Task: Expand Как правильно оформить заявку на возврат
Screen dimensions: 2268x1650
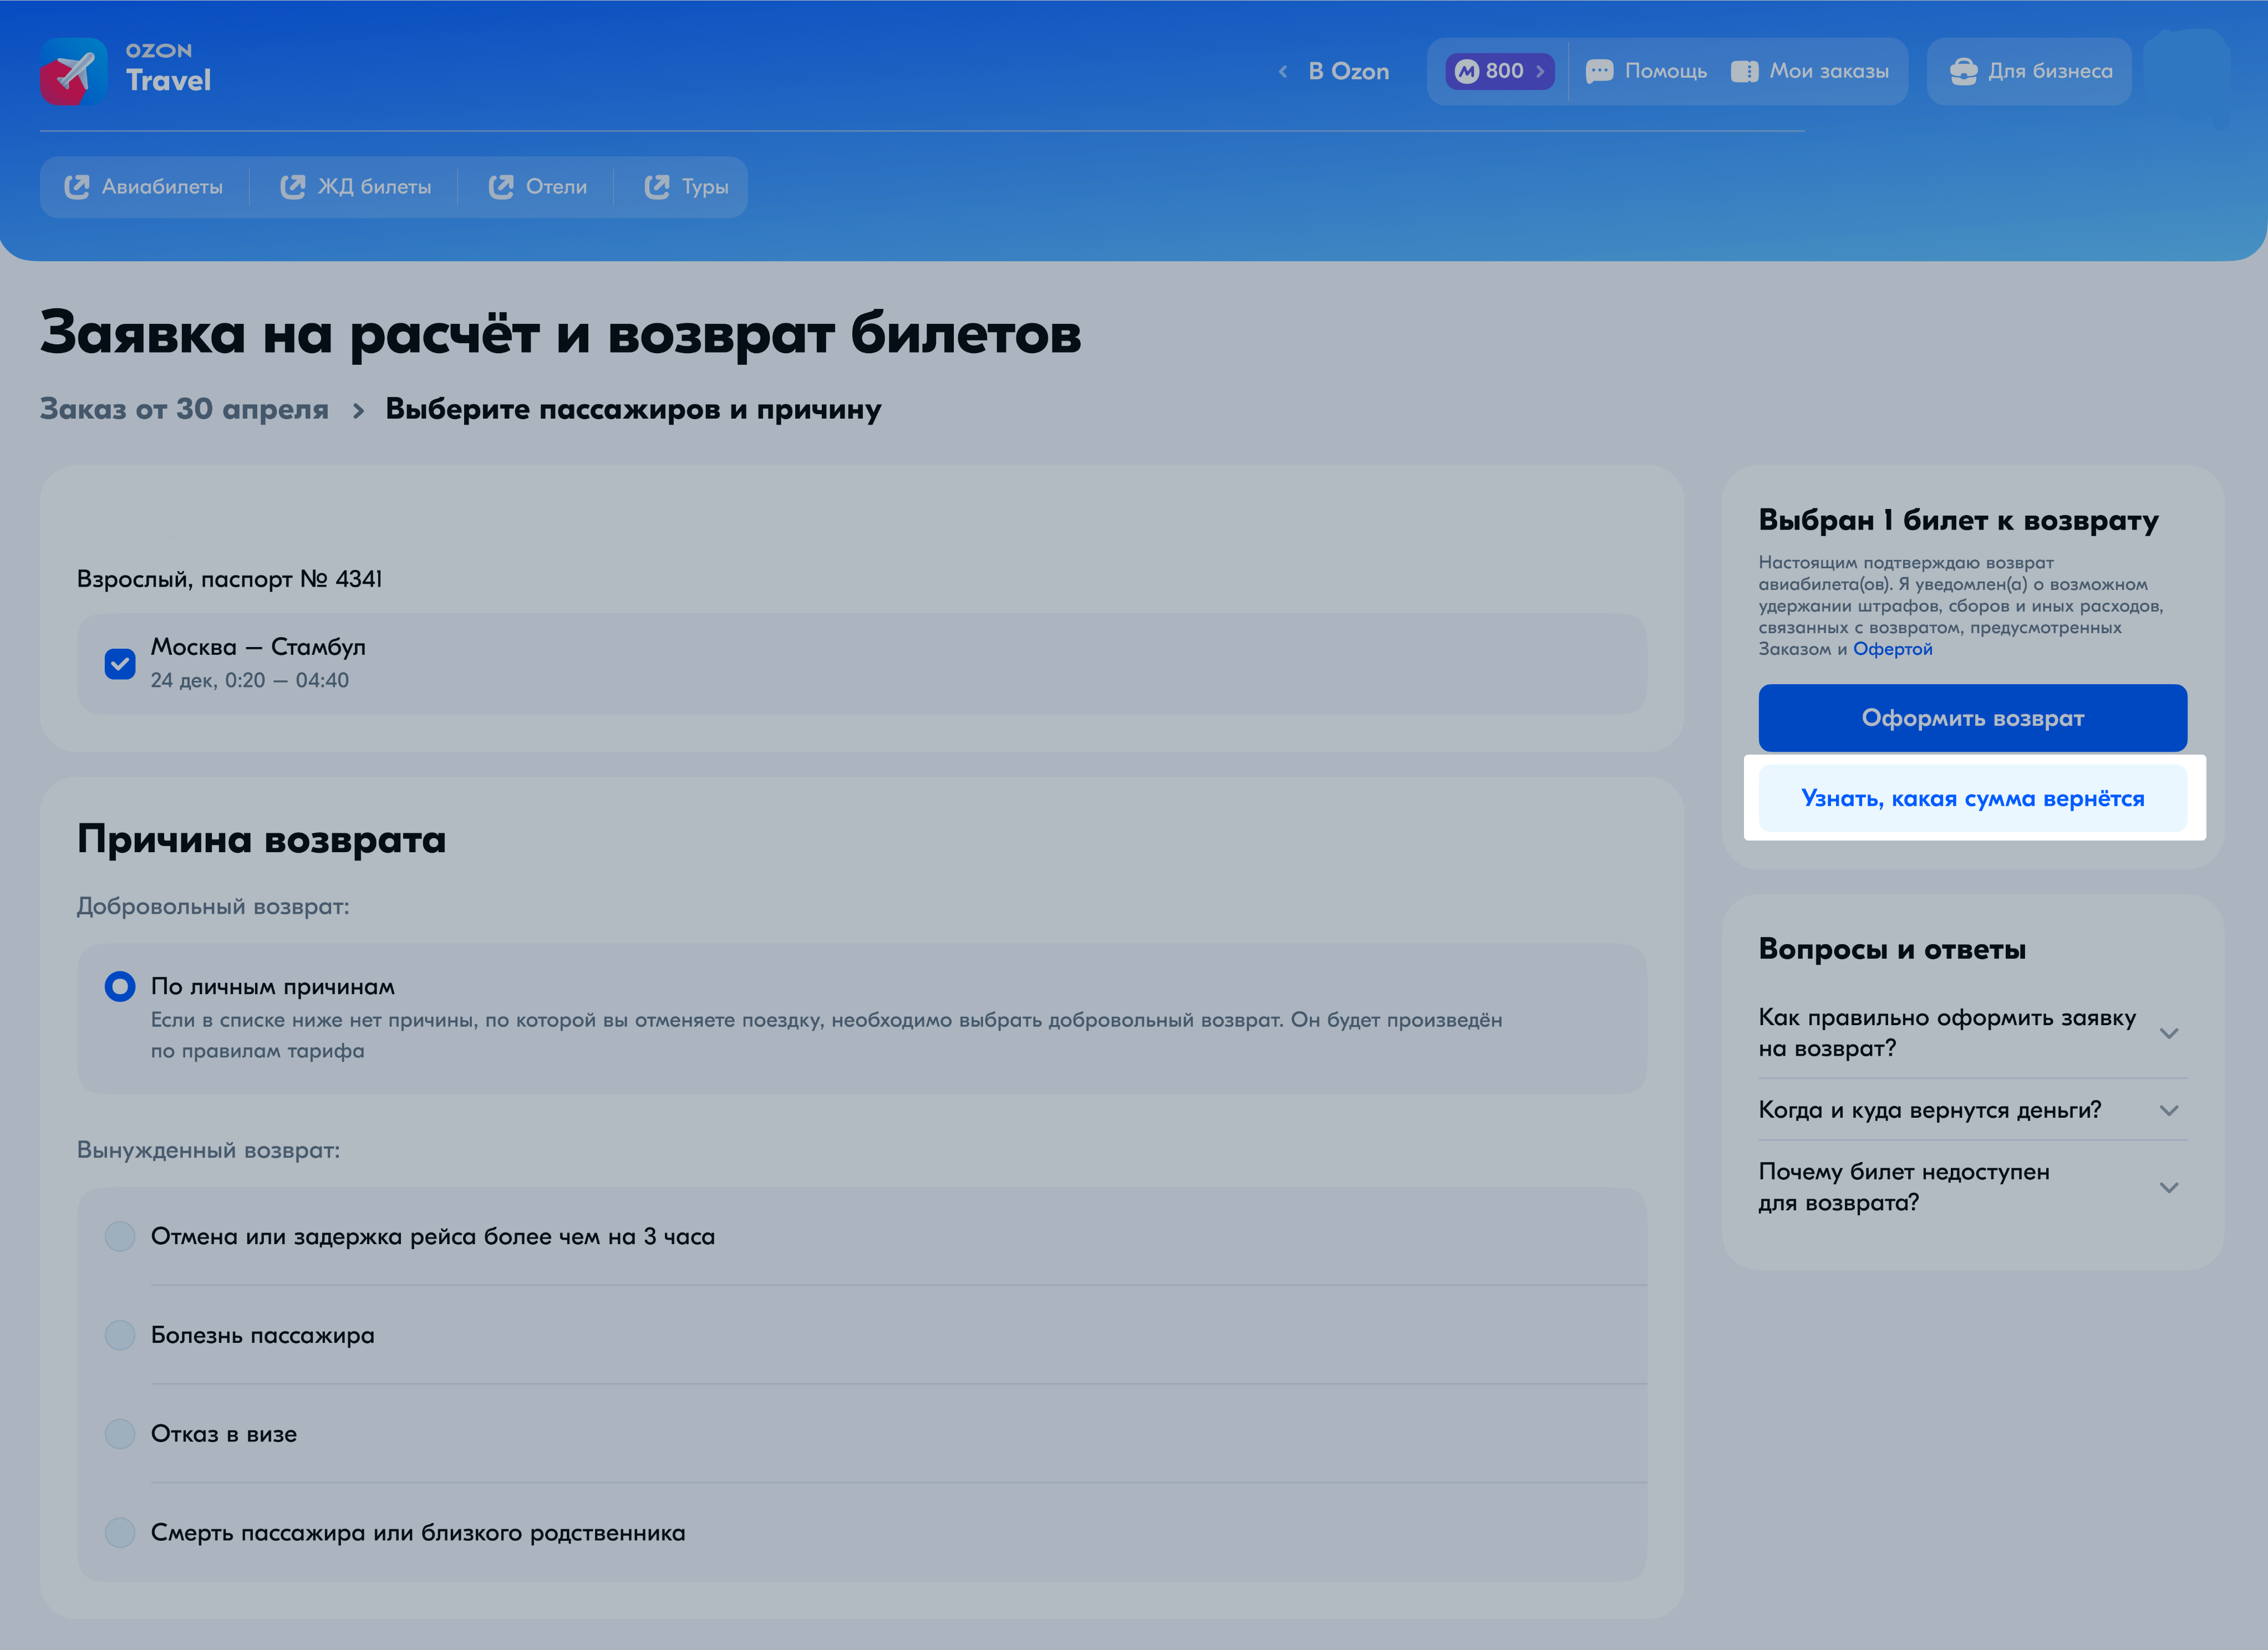Action: point(1972,1033)
